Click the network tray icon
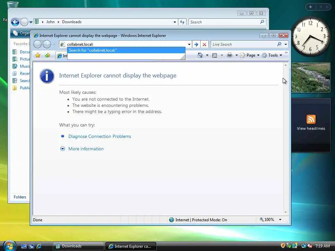 (303, 246)
